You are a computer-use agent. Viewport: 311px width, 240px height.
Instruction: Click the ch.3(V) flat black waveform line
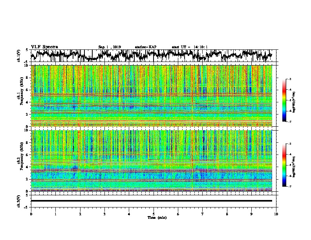pyautogui.click(x=152, y=201)
